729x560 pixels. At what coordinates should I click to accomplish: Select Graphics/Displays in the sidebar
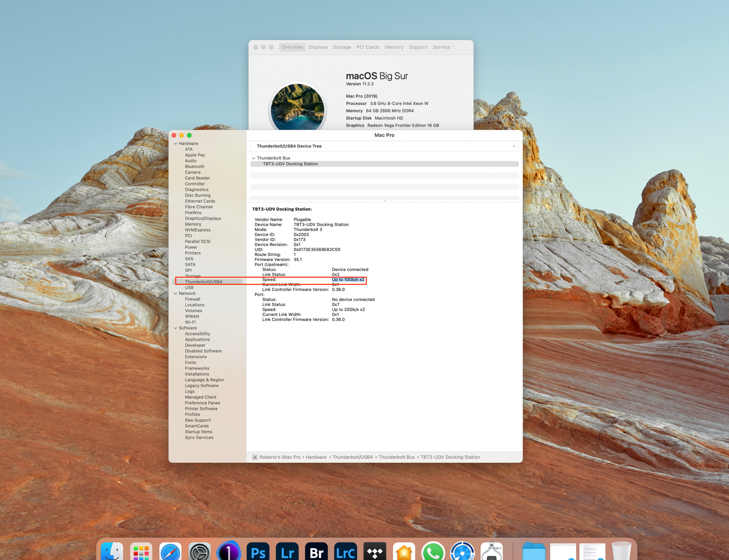tap(203, 219)
